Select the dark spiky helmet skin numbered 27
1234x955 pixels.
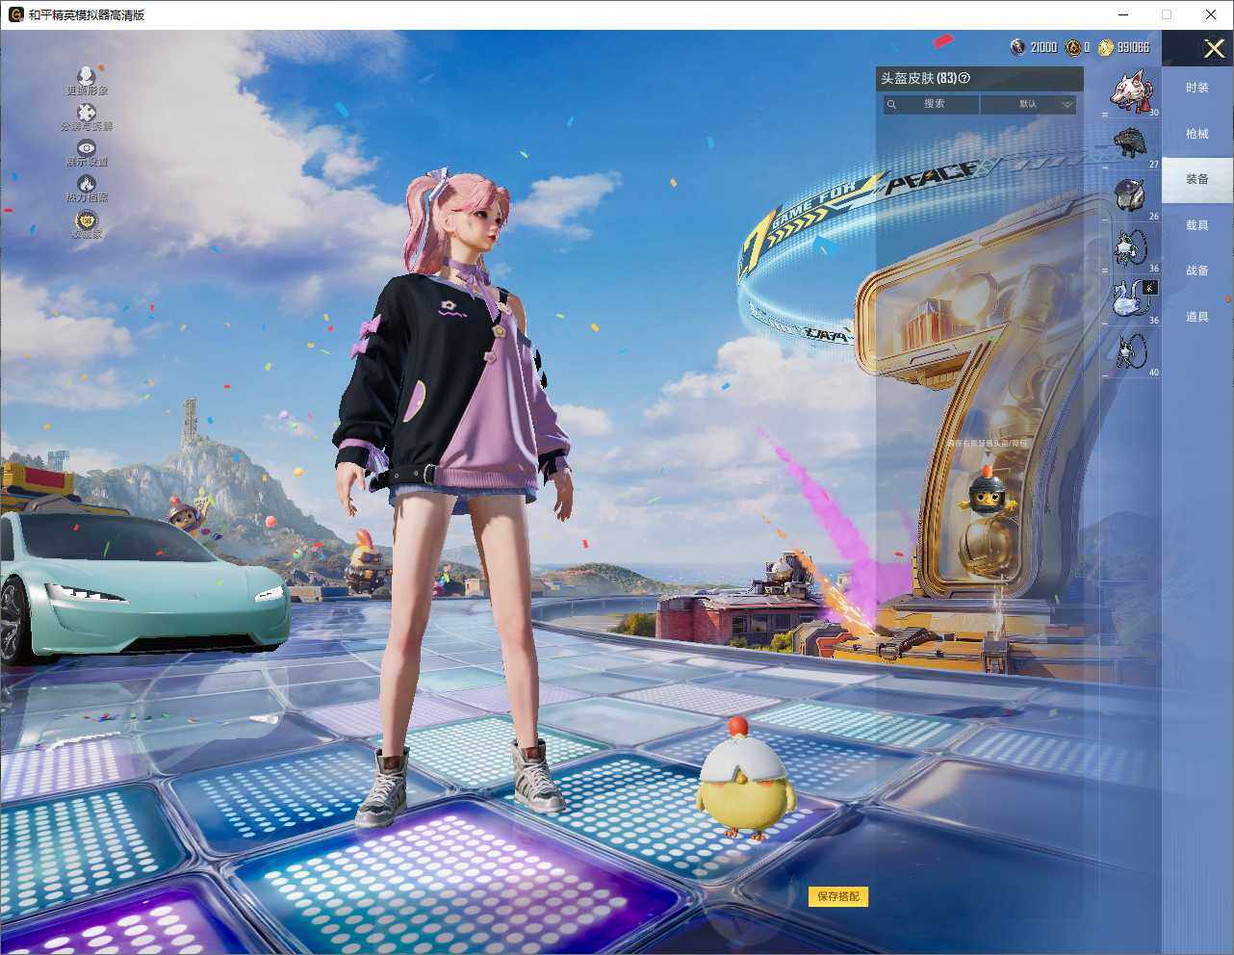(1133, 145)
